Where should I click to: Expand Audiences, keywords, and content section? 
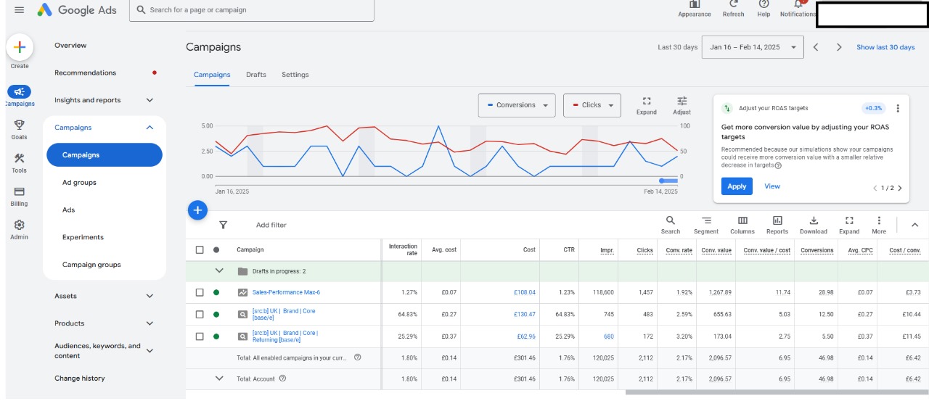(x=150, y=351)
